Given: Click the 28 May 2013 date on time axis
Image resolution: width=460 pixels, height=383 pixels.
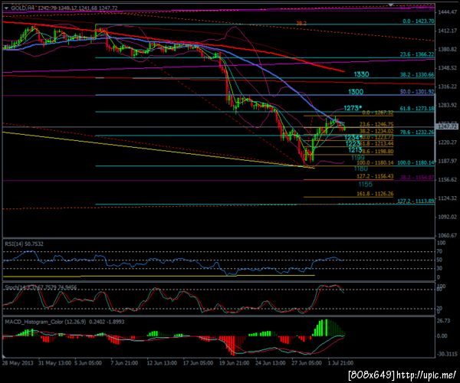Looking at the screenshot, I should [18, 363].
